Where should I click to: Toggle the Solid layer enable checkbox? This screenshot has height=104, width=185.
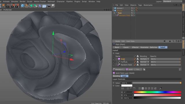[x=114, y=59]
